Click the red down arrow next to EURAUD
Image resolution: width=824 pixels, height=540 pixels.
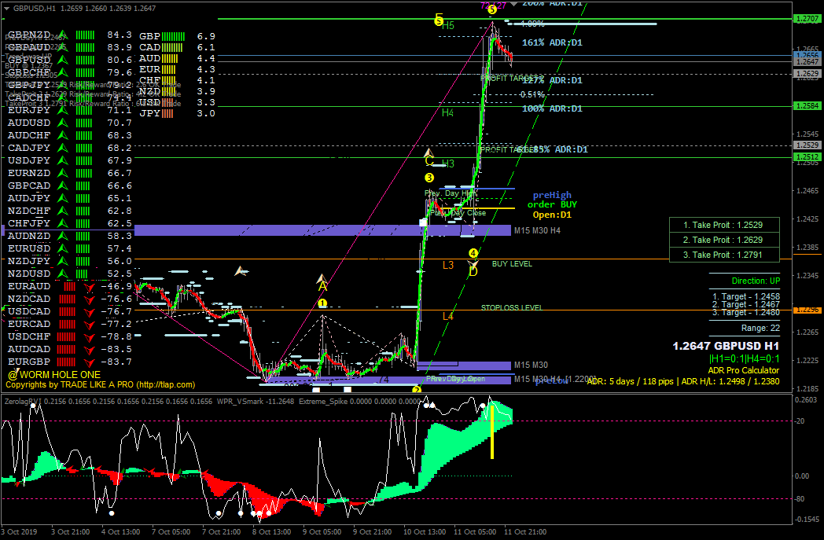(89, 287)
